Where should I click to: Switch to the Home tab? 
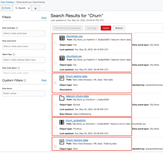click(x=6, y=8)
